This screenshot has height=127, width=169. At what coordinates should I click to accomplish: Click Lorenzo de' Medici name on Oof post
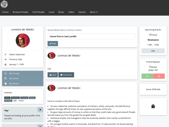pyautogui.click(x=69, y=56)
